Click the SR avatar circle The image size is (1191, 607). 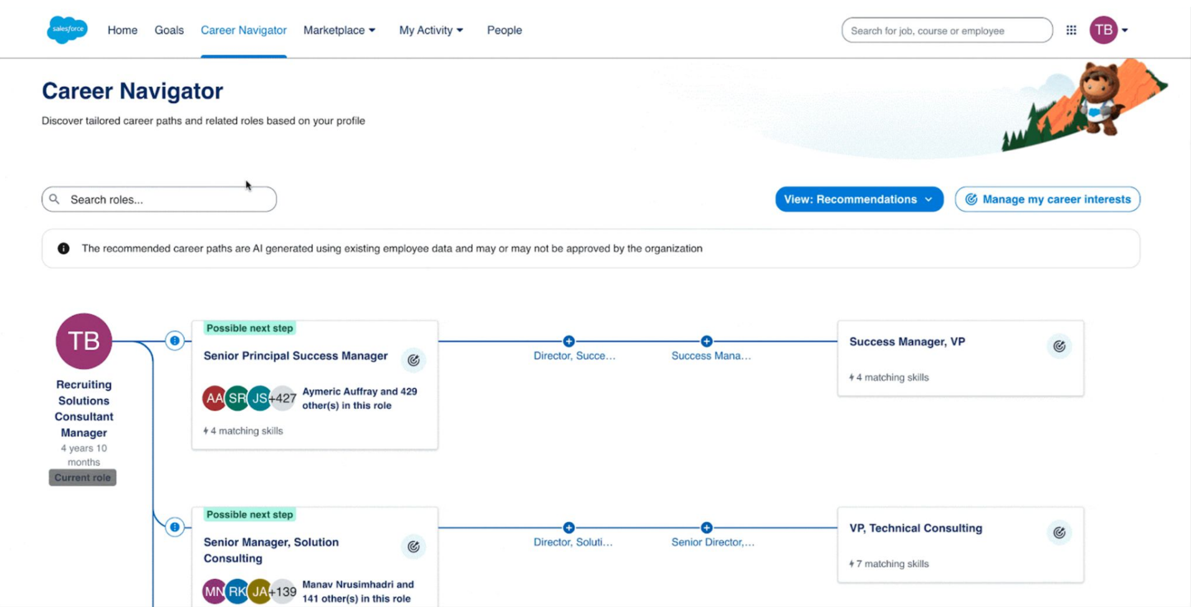tap(237, 398)
